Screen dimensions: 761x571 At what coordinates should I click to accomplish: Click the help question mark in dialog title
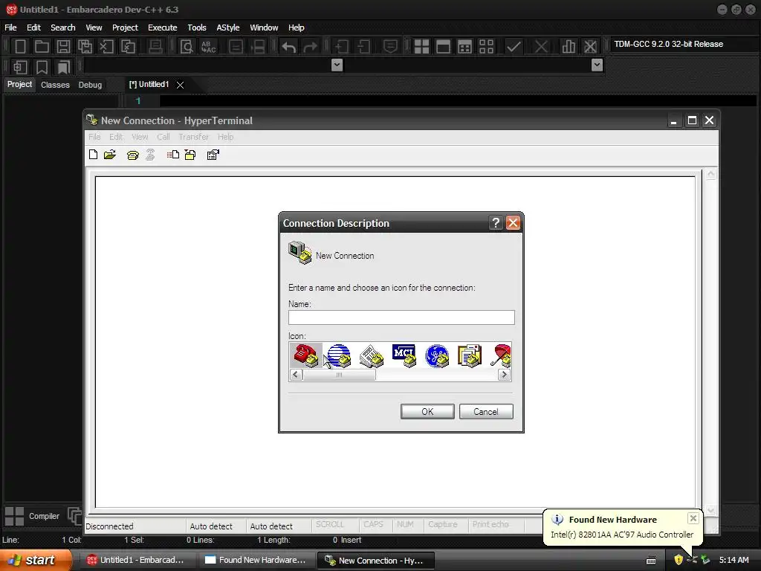[496, 223]
